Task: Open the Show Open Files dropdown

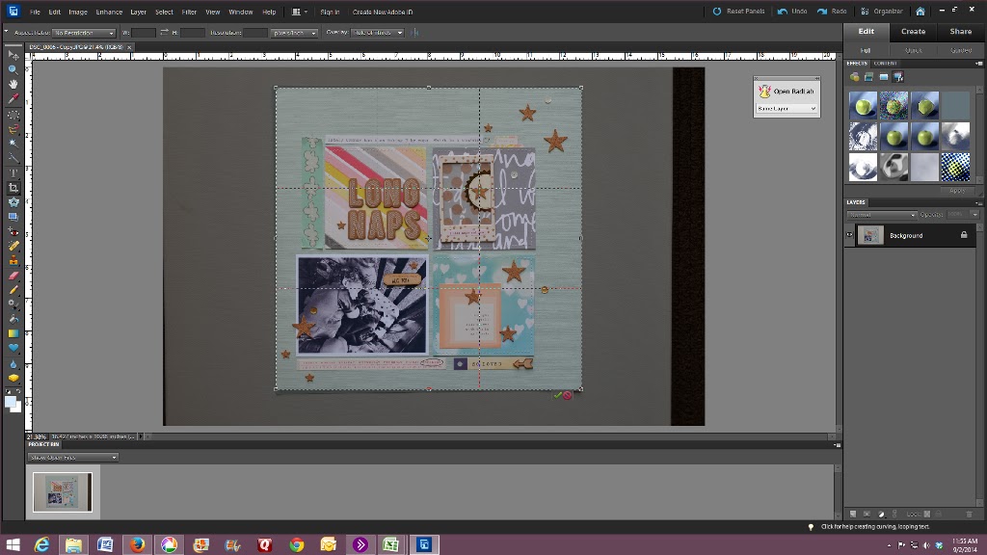Action: (72, 457)
